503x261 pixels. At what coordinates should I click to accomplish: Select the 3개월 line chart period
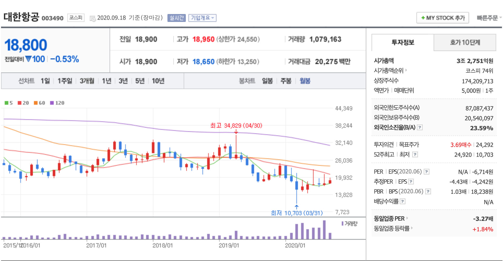(87, 81)
